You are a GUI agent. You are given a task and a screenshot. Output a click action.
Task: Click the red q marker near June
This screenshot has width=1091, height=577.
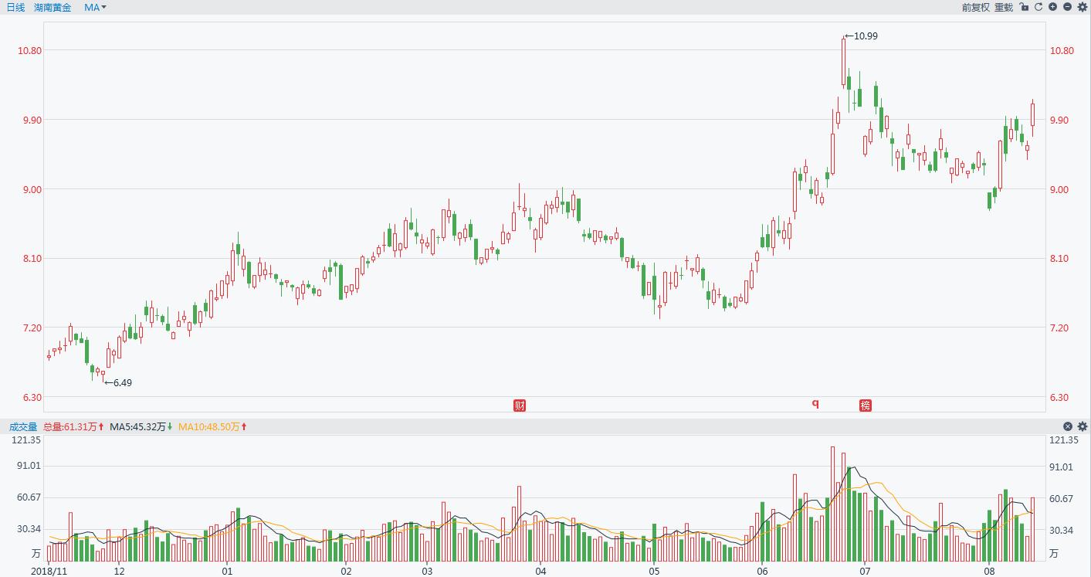coord(815,403)
